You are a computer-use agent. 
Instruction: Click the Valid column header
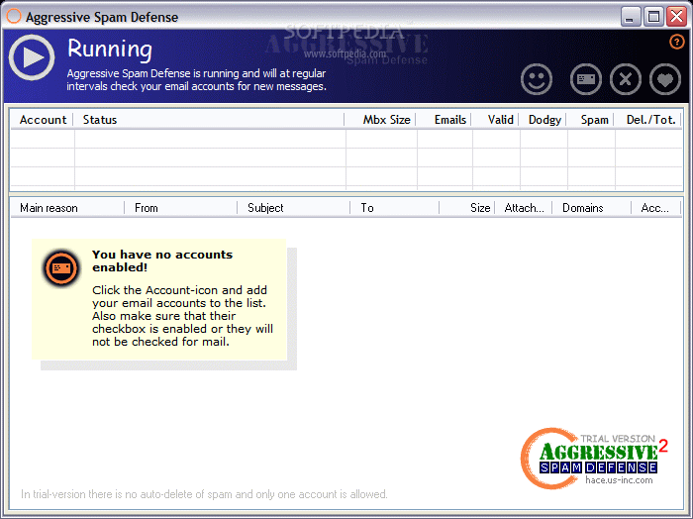point(495,120)
